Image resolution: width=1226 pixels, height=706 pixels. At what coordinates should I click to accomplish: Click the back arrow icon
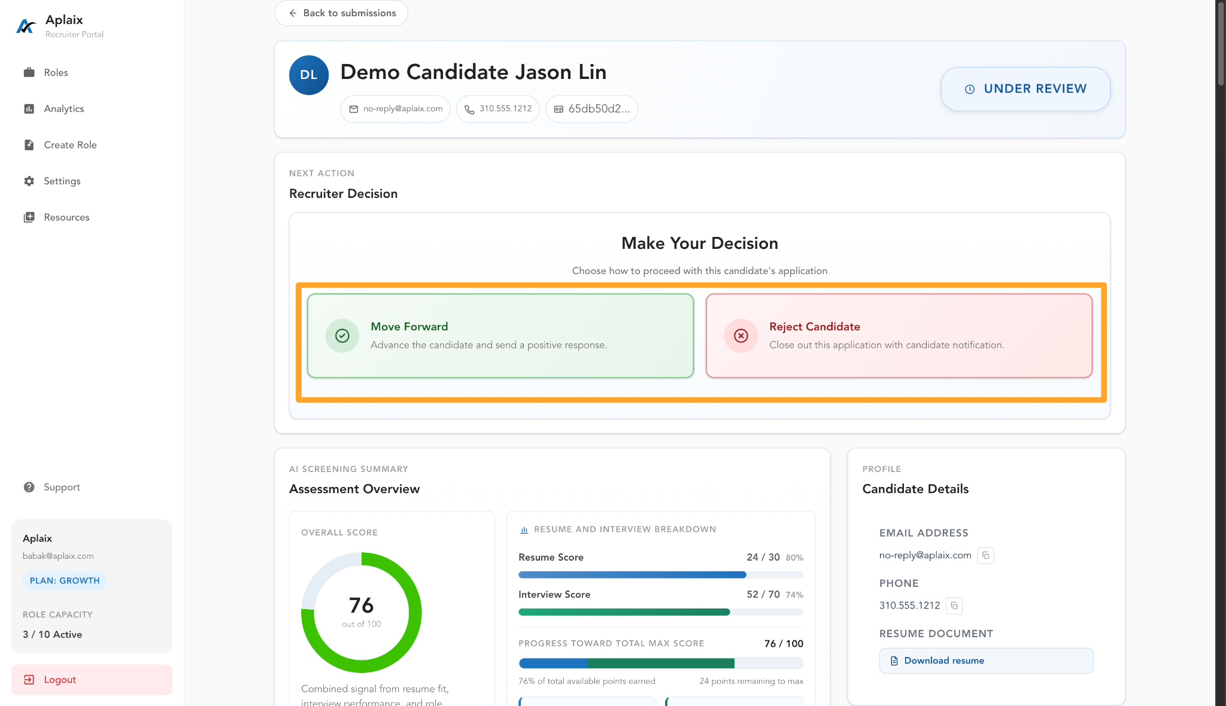293,13
